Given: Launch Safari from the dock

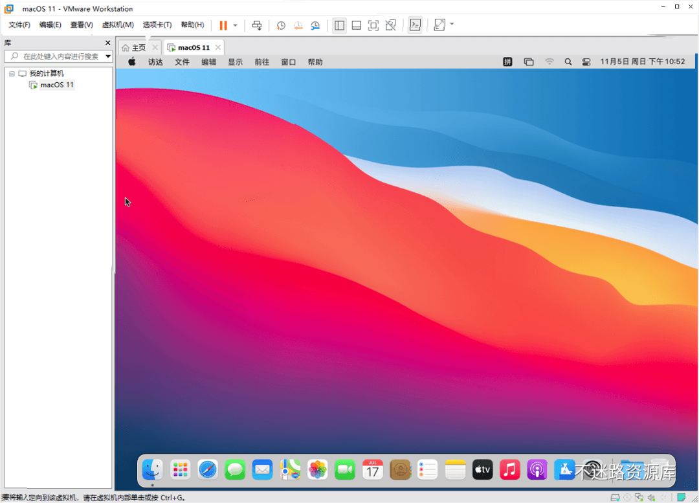Looking at the screenshot, I should coord(208,469).
